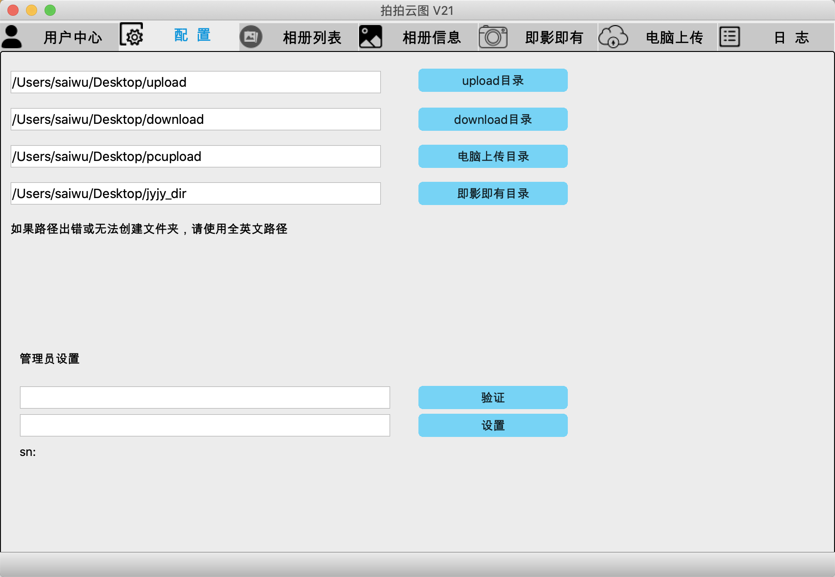This screenshot has width=835, height=577.
Task: Click the 设置 button
Action: 493,425
